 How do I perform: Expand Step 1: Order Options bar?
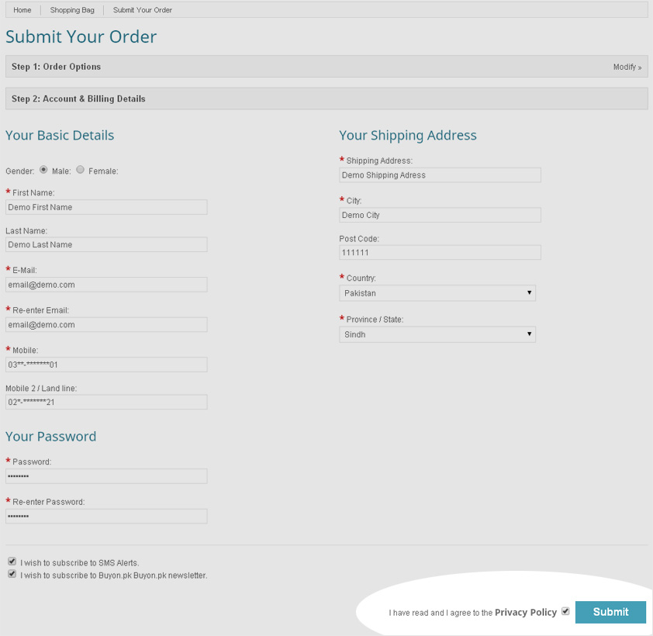pyautogui.click(x=326, y=67)
